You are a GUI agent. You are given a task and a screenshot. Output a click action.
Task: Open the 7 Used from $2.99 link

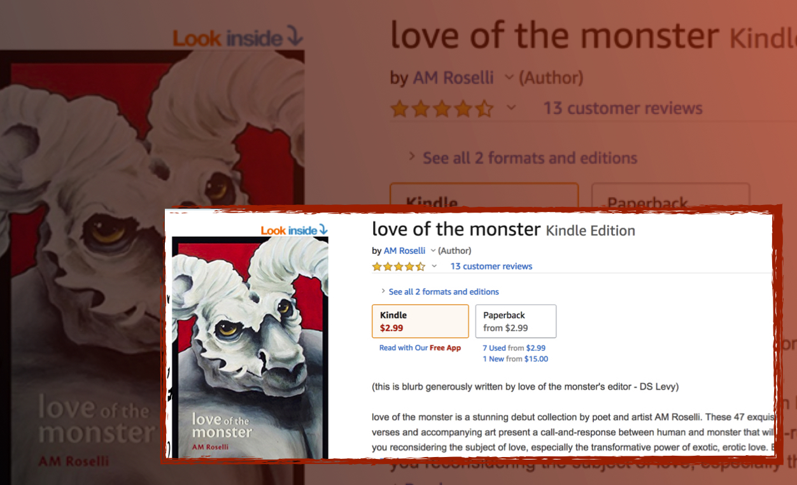pyautogui.click(x=514, y=348)
